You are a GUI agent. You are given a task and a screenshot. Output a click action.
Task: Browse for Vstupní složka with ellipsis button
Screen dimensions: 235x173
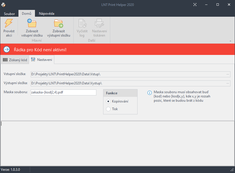click(228, 74)
